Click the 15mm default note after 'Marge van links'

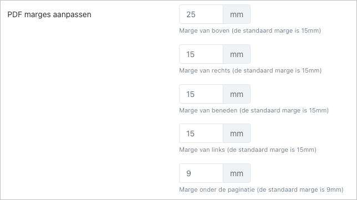tap(272, 150)
